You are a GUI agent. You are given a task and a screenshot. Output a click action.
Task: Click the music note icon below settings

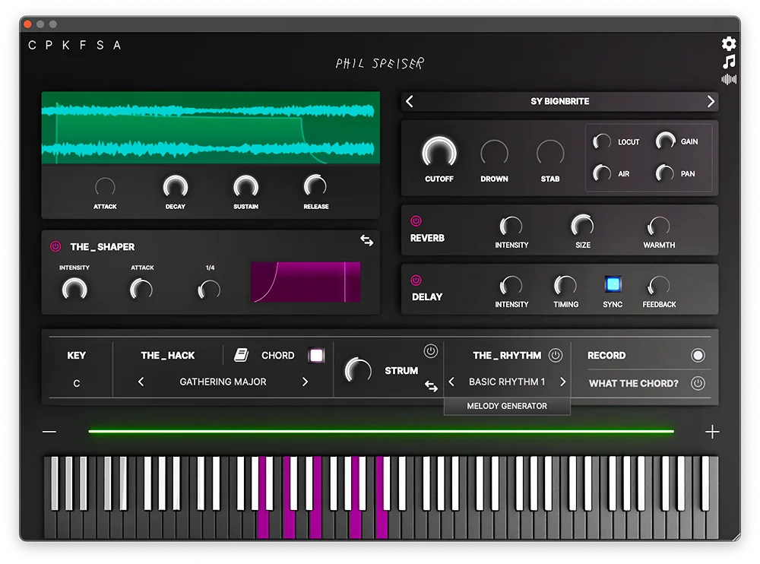pos(728,61)
